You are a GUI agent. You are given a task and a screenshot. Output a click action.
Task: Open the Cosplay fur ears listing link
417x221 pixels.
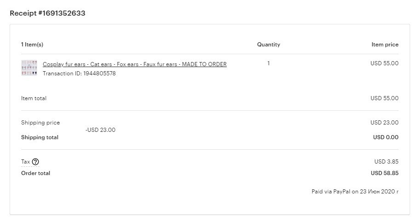pos(135,64)
